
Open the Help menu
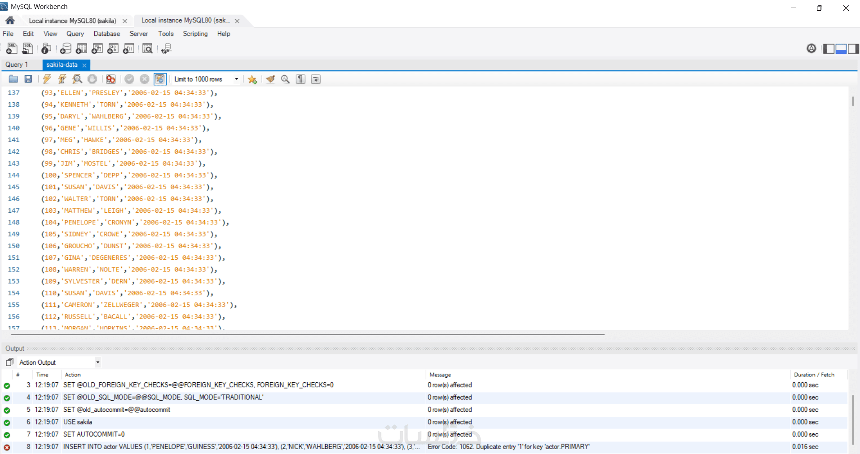click(x=224, y=34)
